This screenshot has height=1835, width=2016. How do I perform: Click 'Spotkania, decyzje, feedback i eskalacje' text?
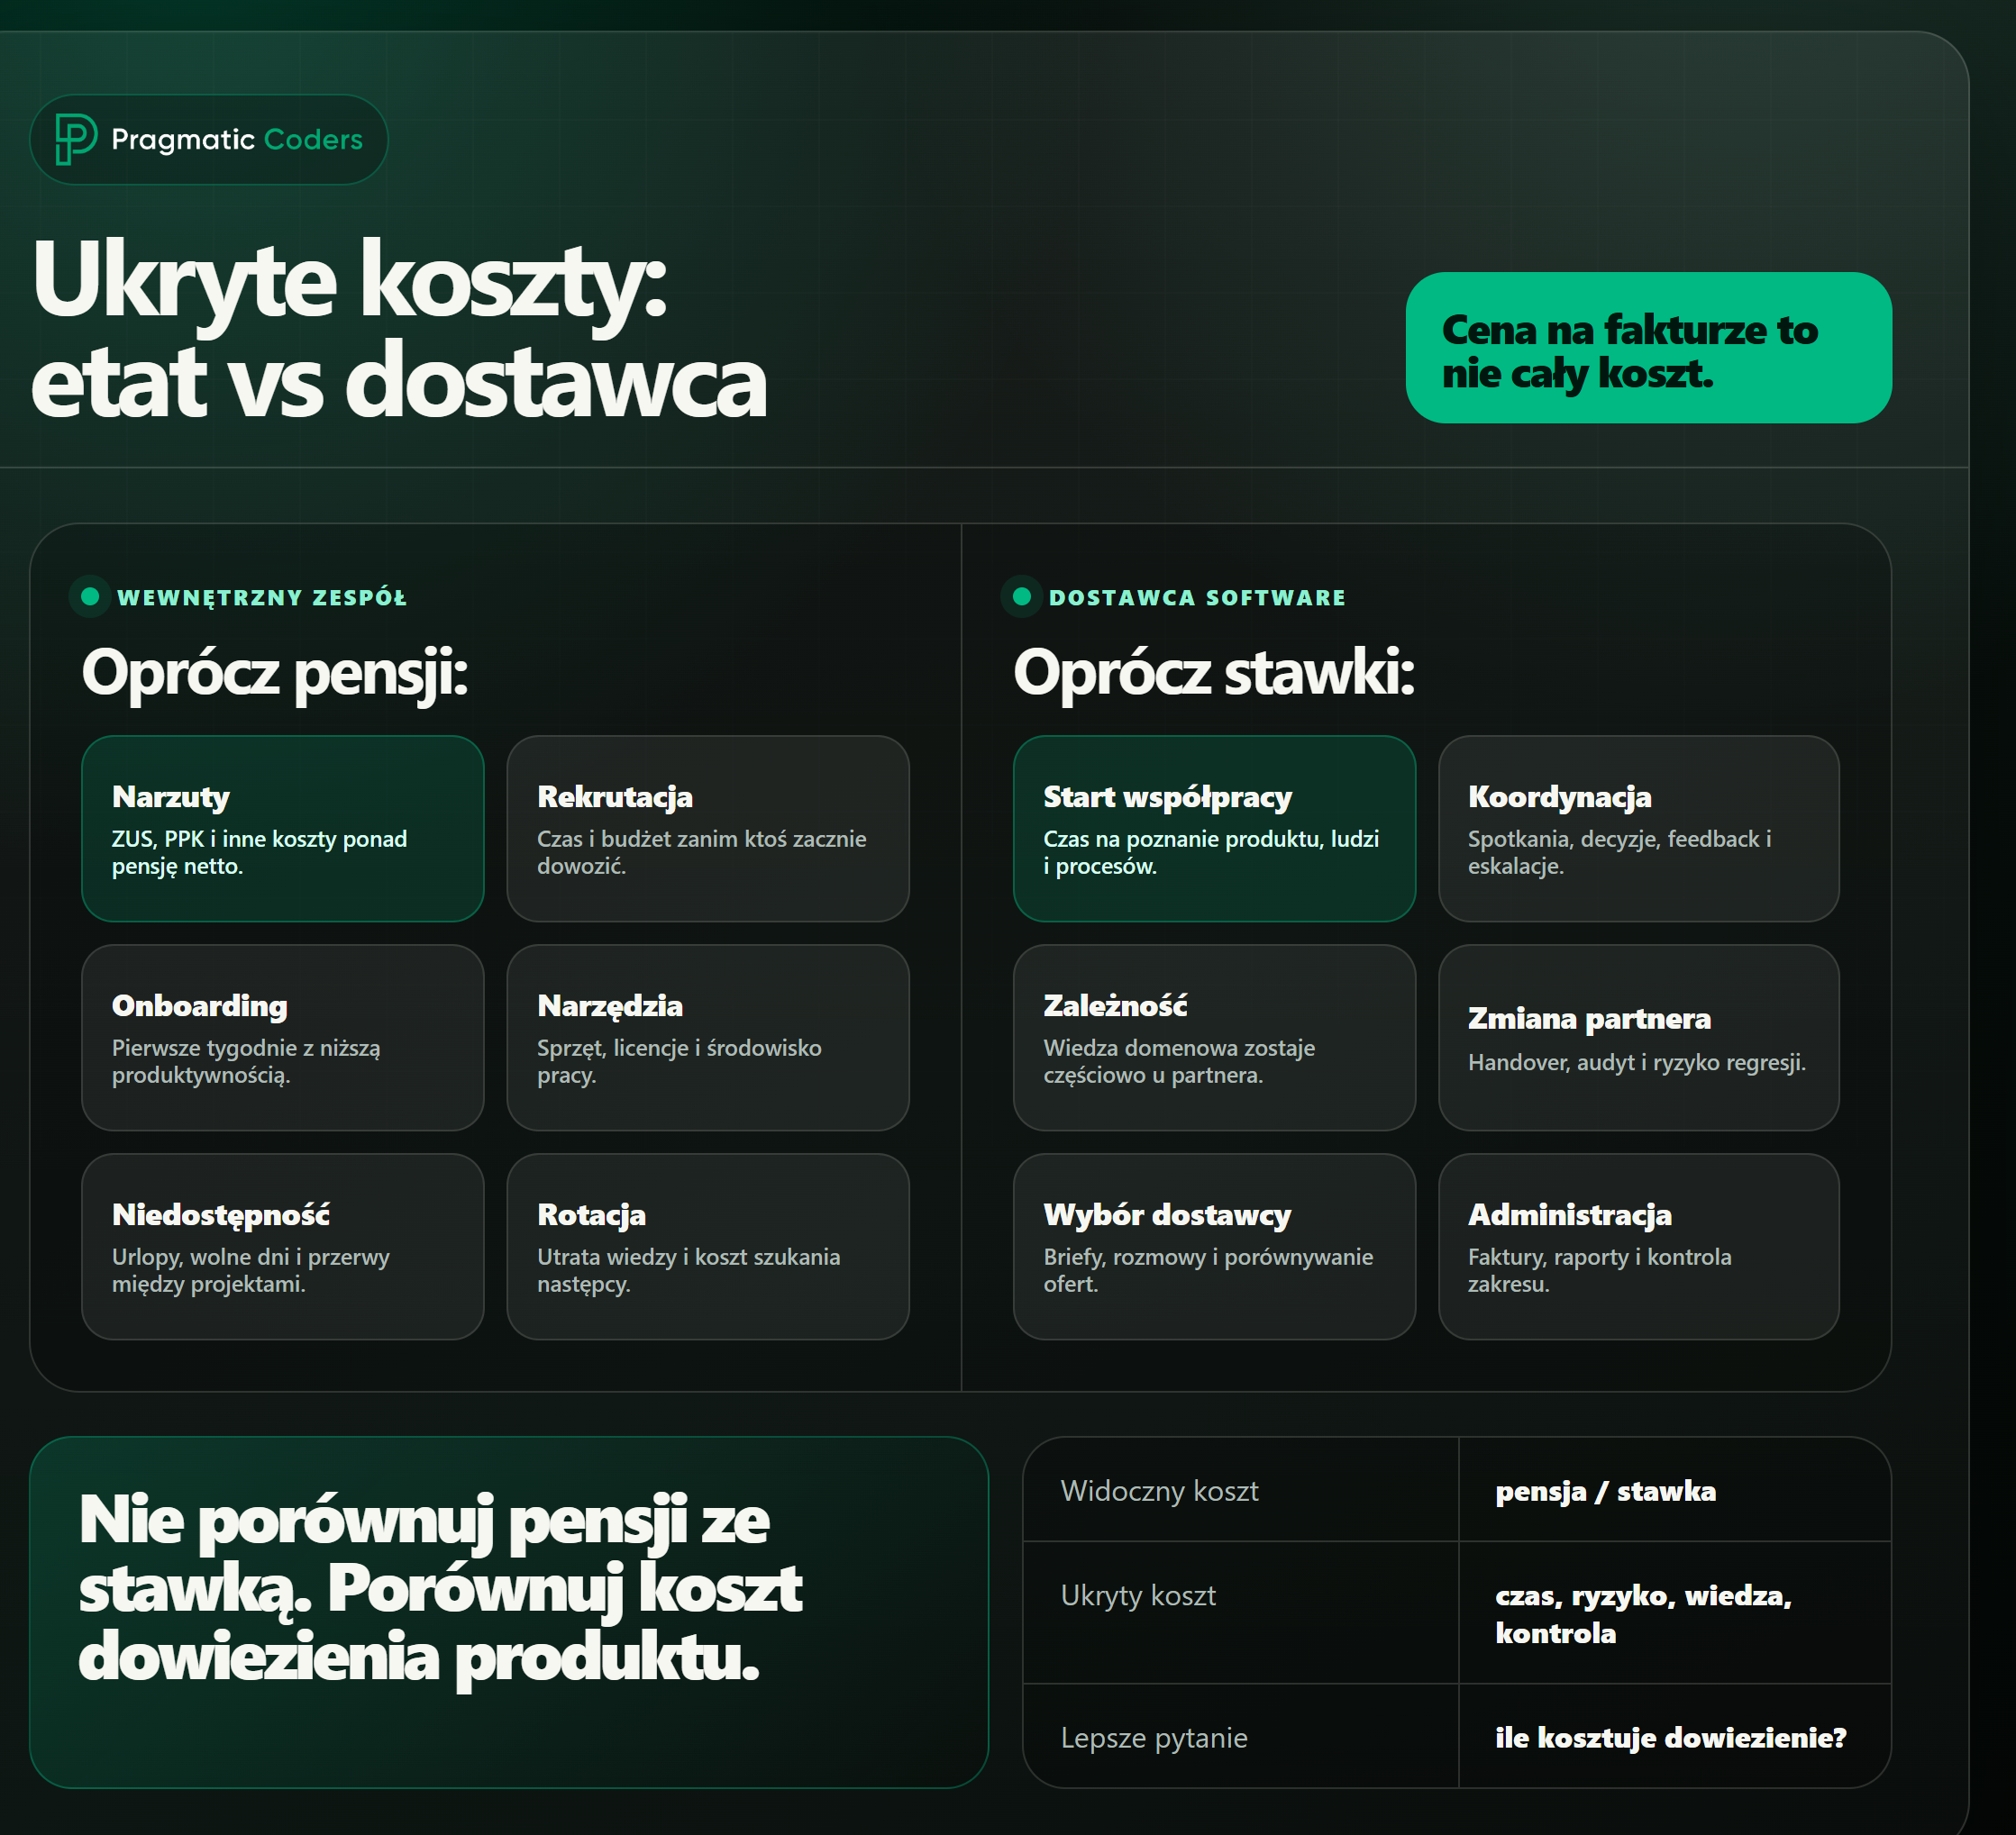point(1620,852)
